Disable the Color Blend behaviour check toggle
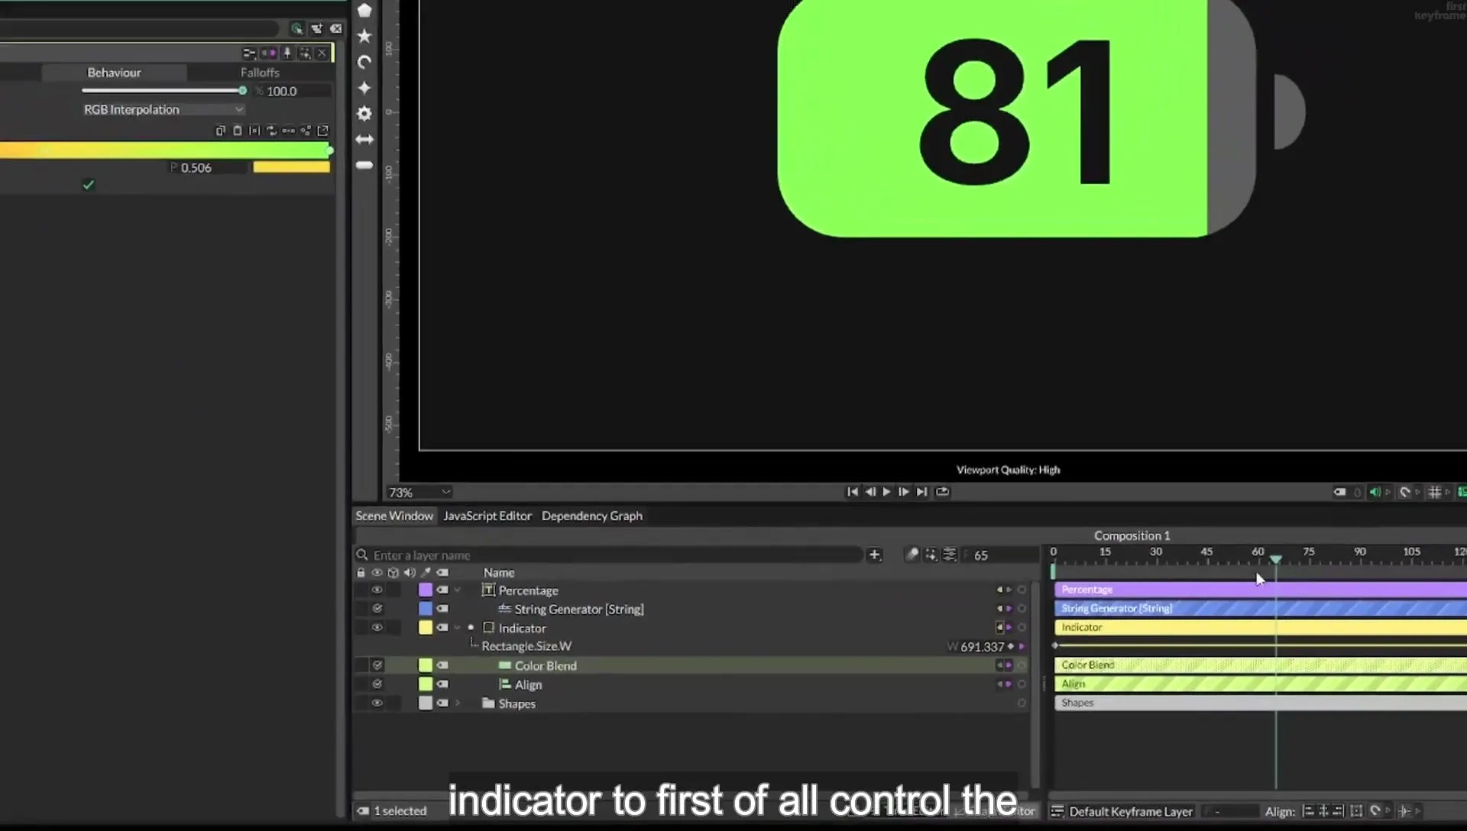Viewport: 1467px width, 831px height. 377,666
